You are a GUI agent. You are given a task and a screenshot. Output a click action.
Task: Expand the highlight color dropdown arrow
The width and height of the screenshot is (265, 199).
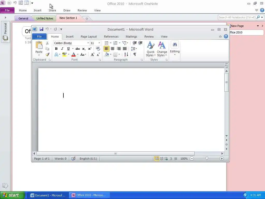click(69, 54)
